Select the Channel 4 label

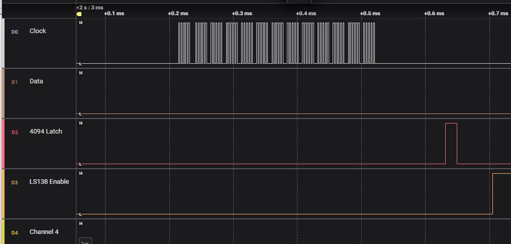(x=44, y=232)
